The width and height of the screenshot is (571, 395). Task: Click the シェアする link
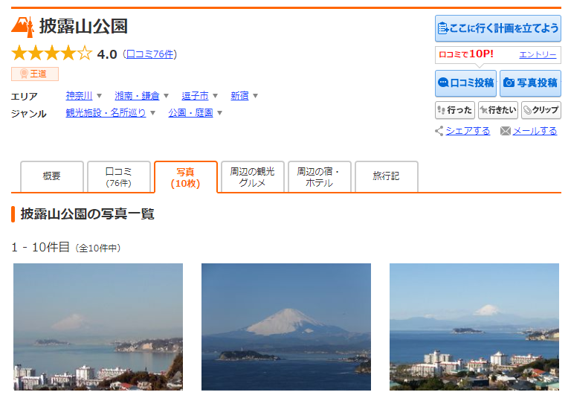pos(468,131)
